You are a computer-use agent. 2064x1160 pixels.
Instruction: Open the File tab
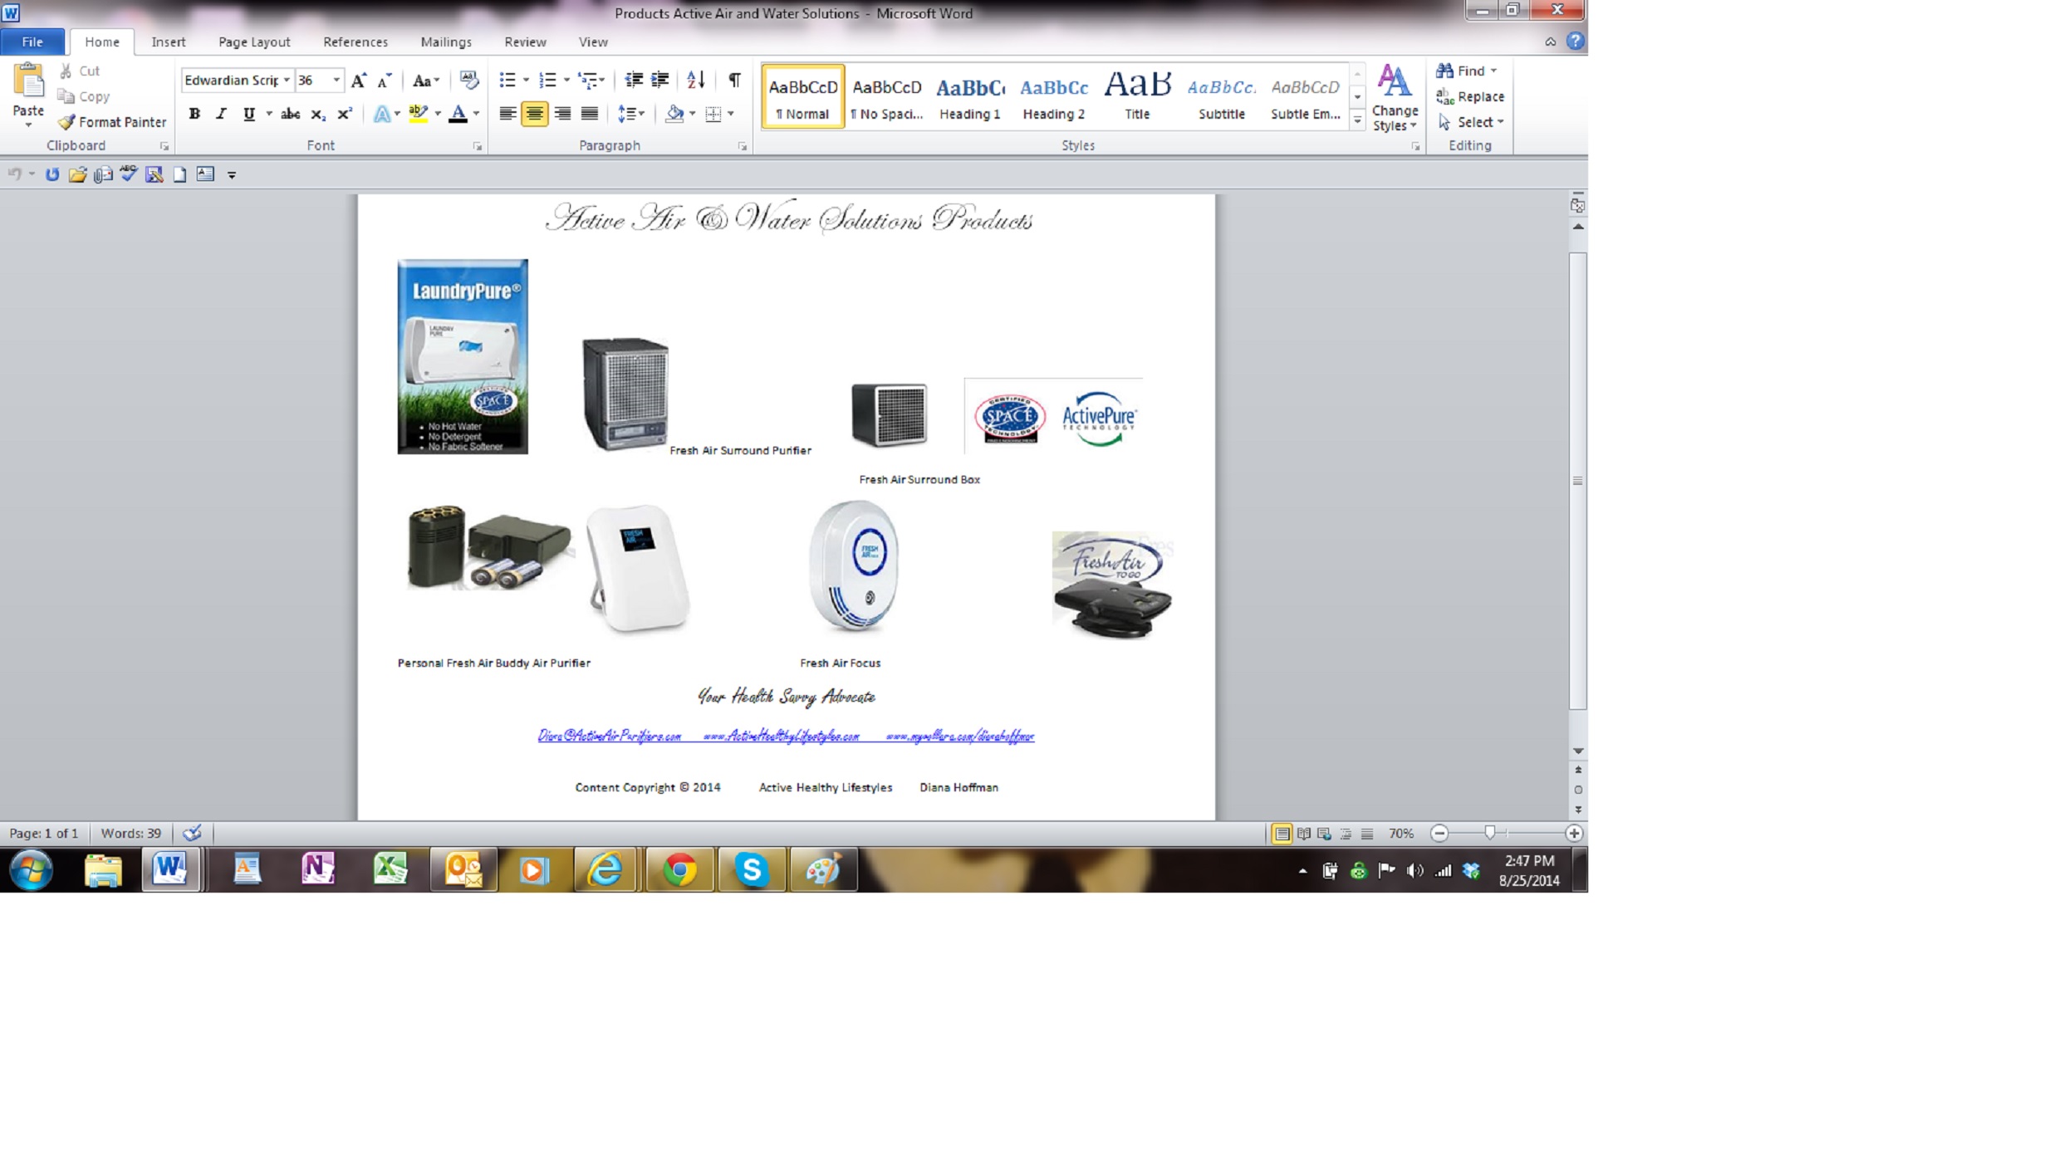pyautogui.click(x=32, y=42)
